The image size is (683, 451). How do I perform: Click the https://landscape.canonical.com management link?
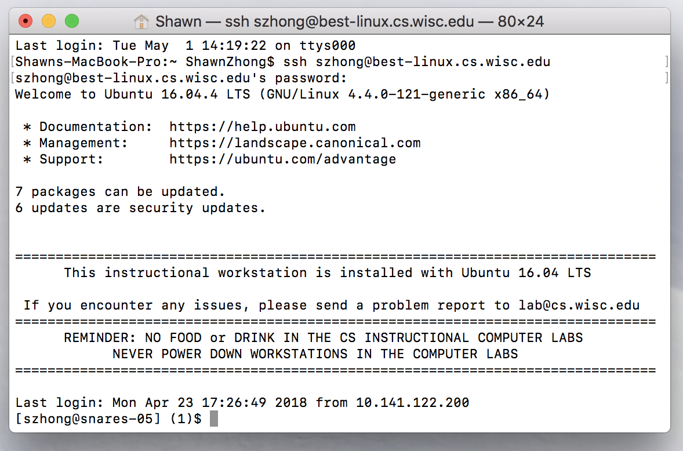pos(295,143)
